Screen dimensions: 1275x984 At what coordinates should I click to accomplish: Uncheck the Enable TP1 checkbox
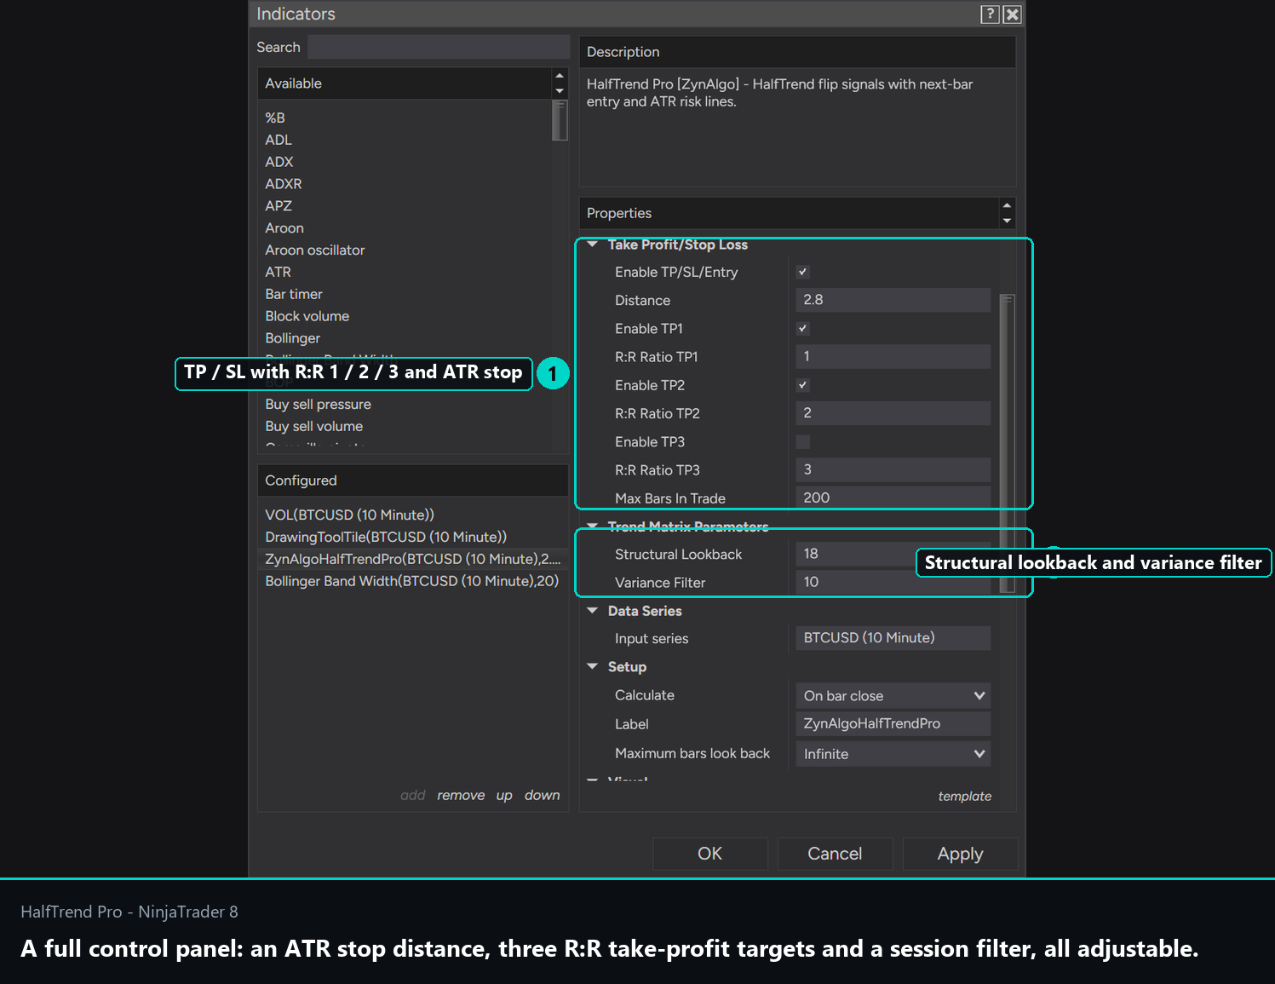pos(802,329)
